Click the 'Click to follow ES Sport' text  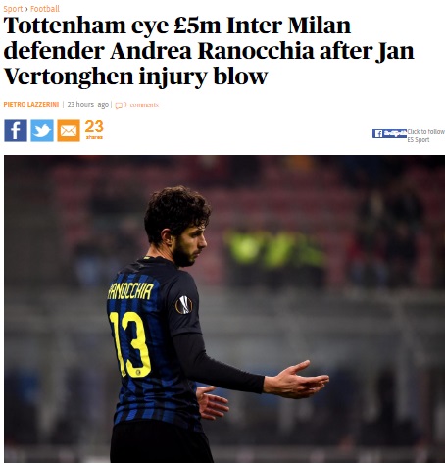tap(425, 135)
